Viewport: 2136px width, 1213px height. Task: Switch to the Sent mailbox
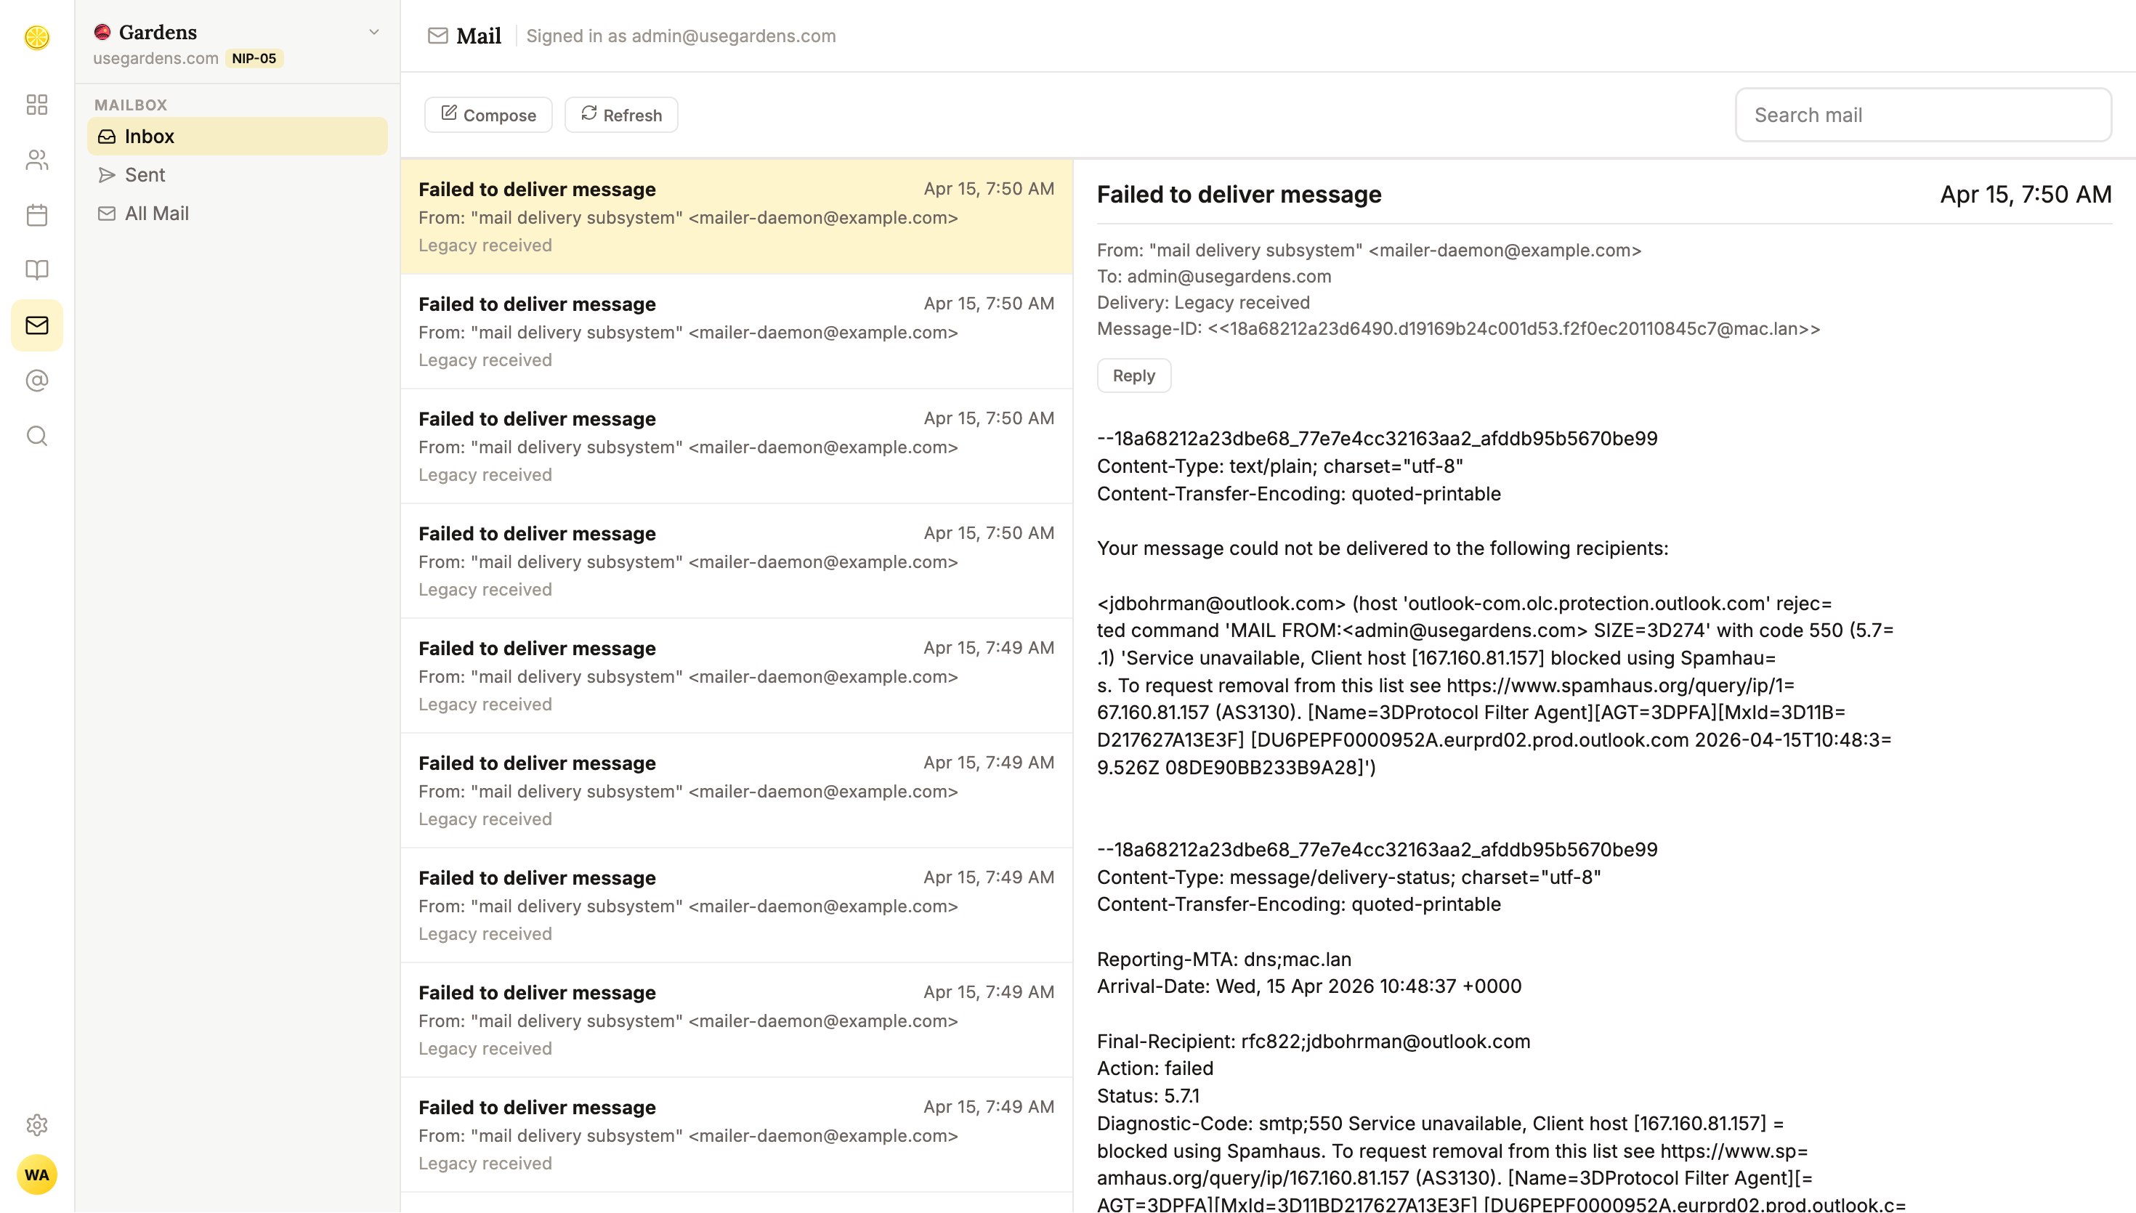(145, 175)
